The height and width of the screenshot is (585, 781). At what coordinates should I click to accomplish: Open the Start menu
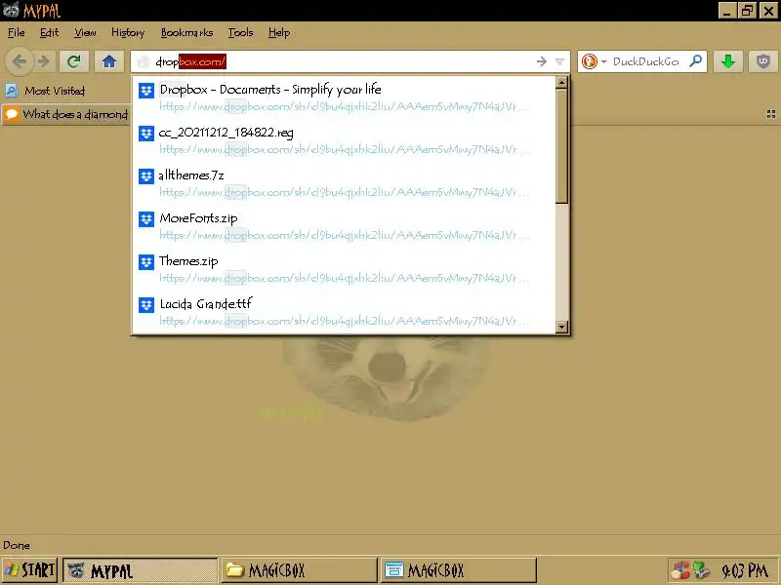30,570
